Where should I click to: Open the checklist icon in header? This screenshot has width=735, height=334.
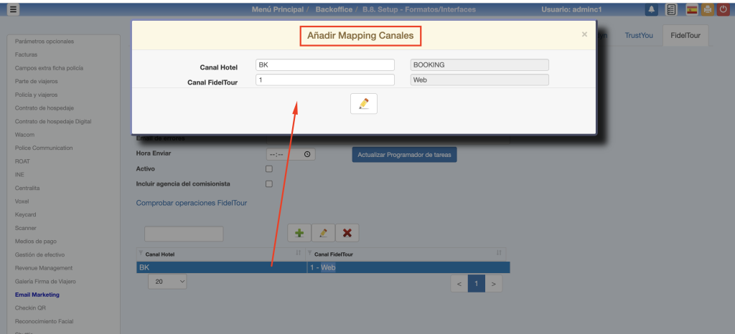[671, 9]
